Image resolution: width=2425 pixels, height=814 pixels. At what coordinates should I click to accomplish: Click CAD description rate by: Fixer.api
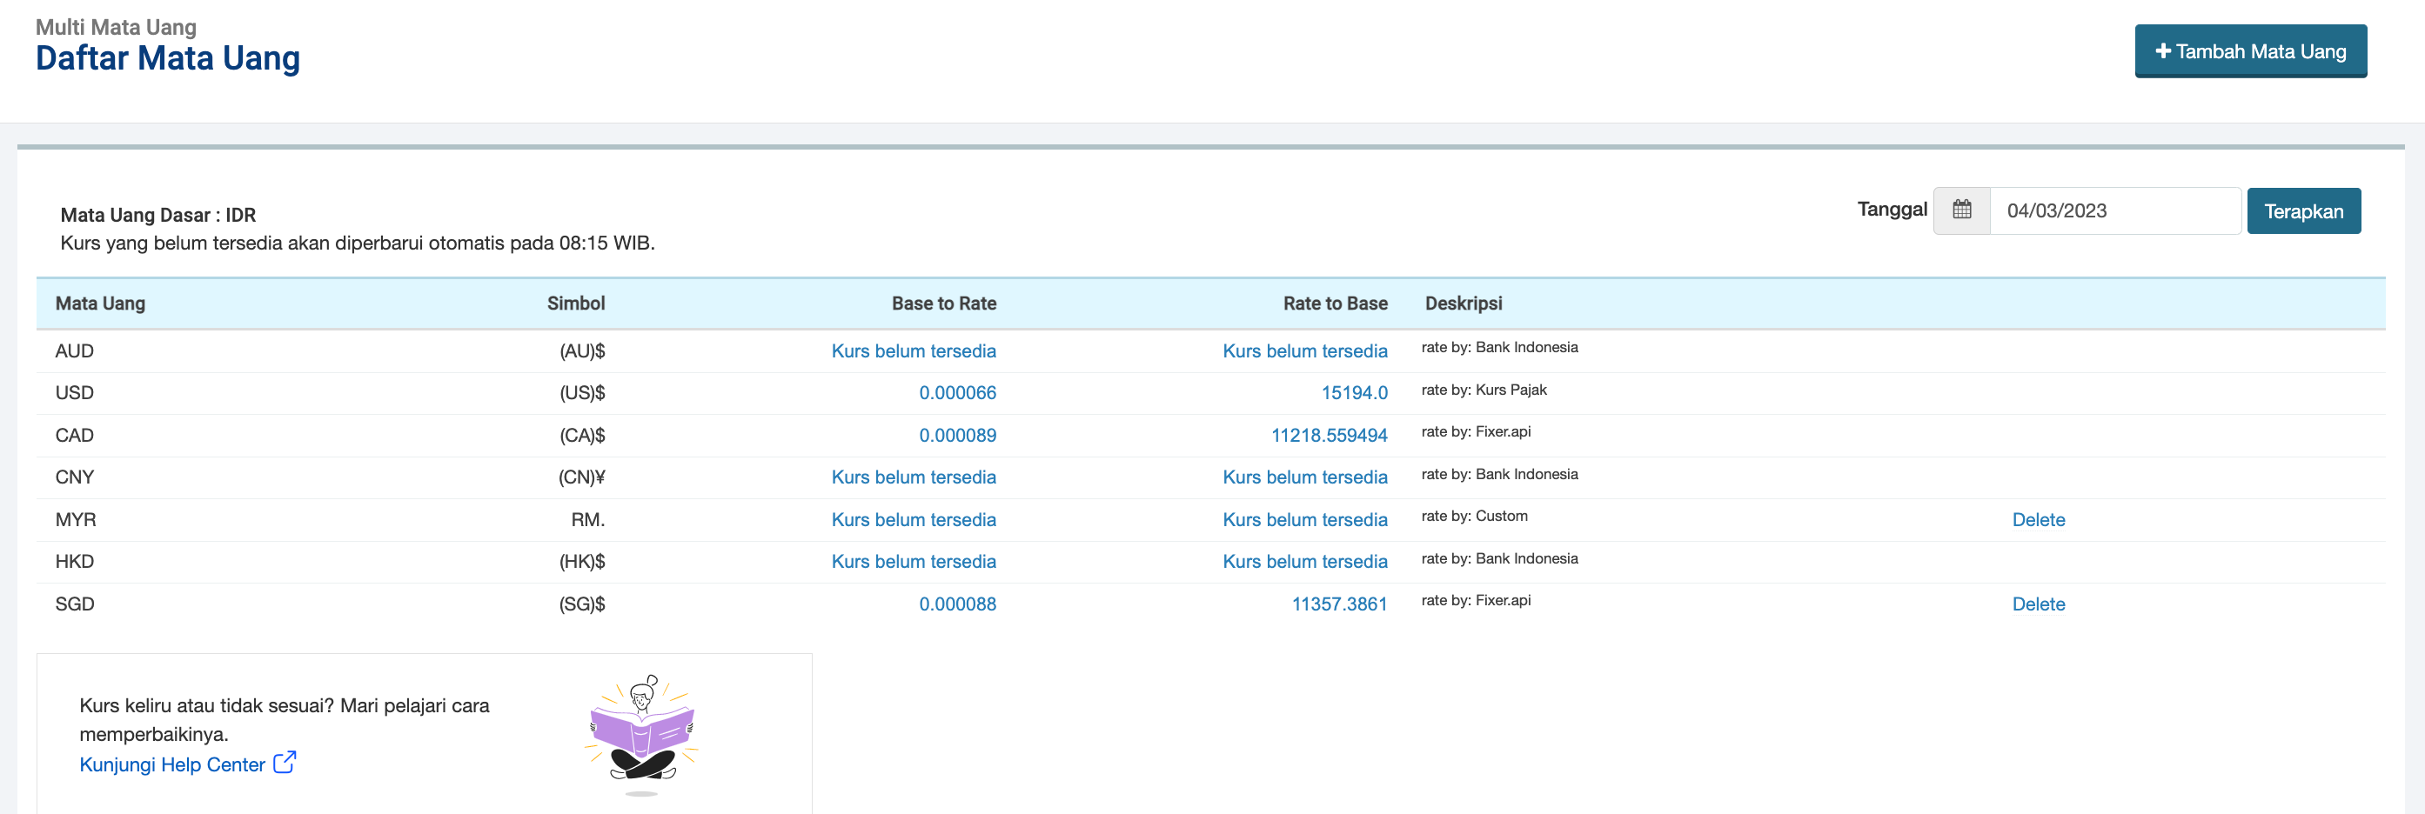coord(1476,431)
